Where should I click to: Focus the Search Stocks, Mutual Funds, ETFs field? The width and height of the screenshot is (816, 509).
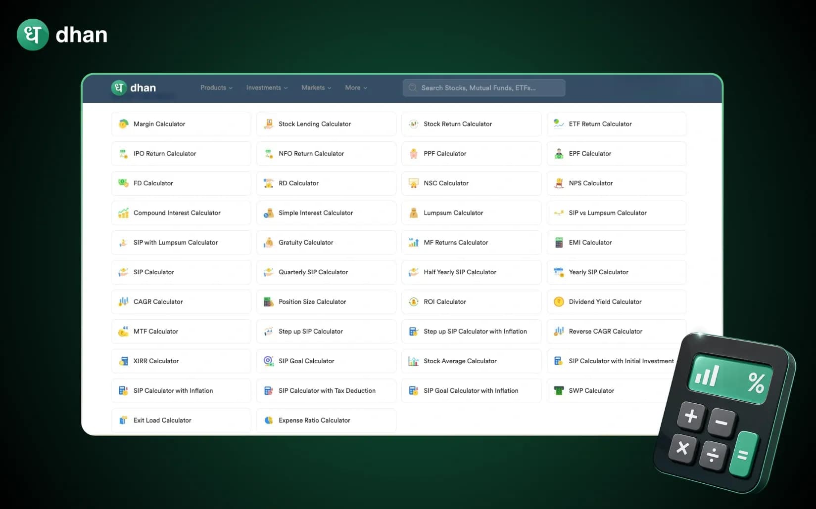(484, 88)
